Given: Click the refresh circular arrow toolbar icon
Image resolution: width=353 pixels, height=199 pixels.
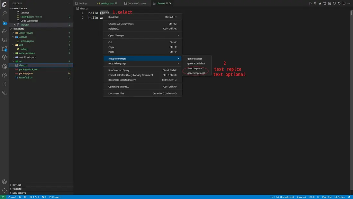Looking at the screenshot, I should point(339,3).
